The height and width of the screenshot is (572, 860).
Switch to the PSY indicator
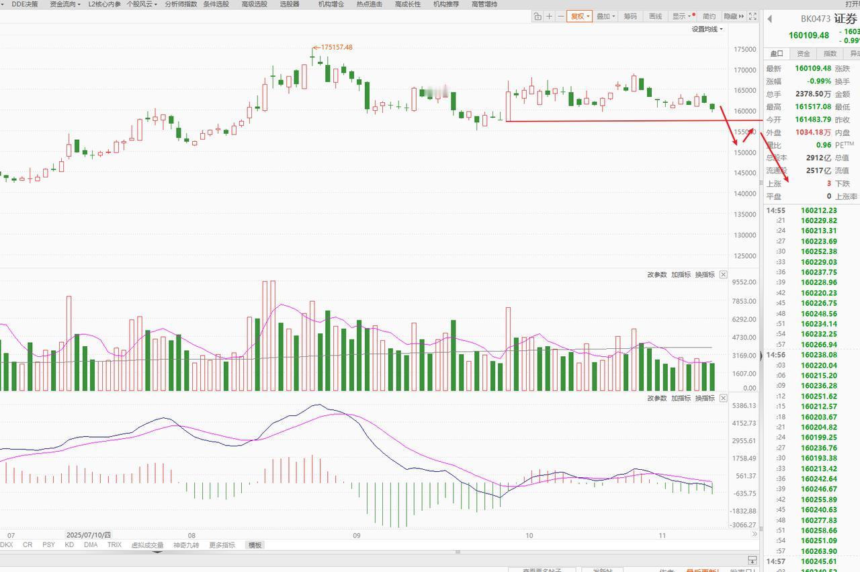[x=48, y=545]
